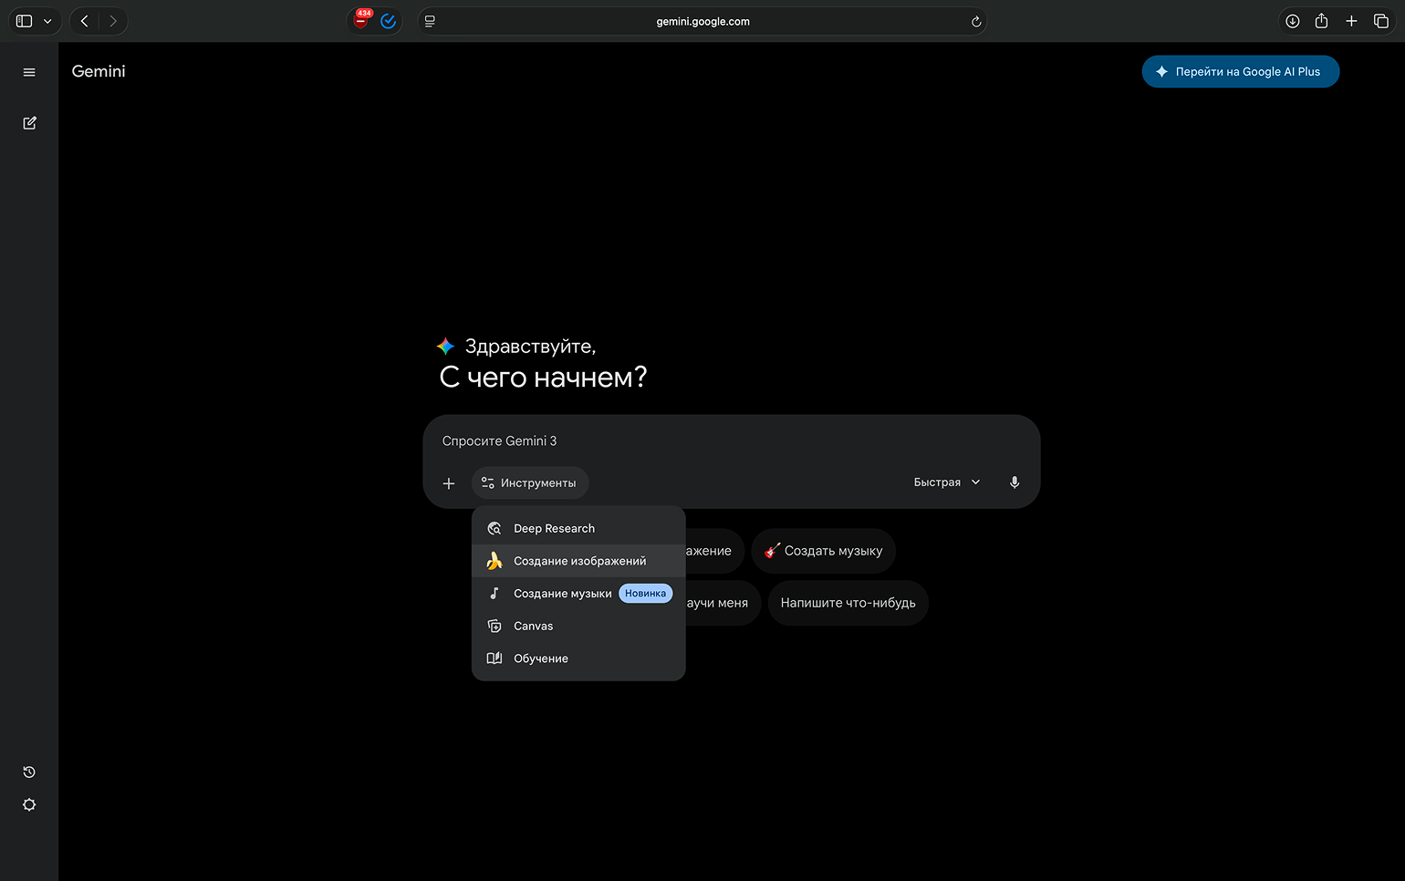
Task: Click the Safari share icon
Action: point(1321,21)
